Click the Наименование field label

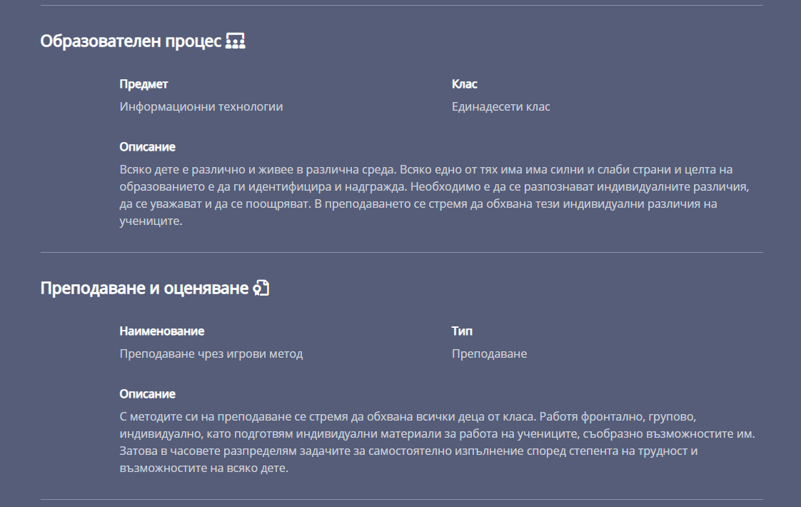(x=161, y=331)
